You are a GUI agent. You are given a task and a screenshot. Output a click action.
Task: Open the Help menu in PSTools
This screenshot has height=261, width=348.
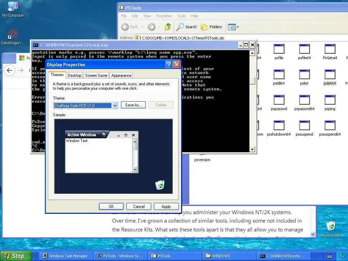195,16
